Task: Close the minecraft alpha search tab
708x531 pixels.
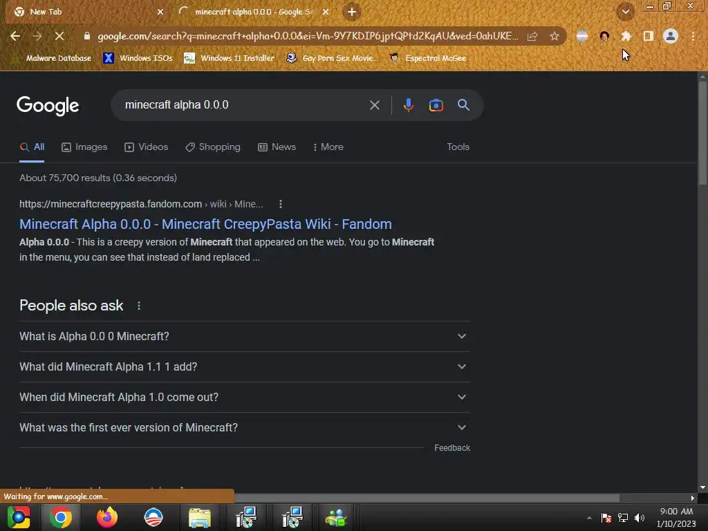Action: click(326, 12)
